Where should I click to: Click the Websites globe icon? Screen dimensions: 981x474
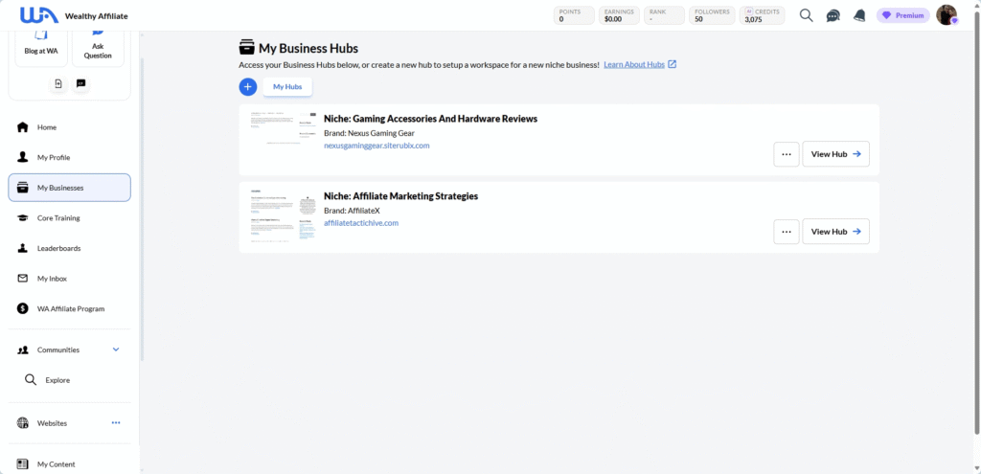coord(23,423)
